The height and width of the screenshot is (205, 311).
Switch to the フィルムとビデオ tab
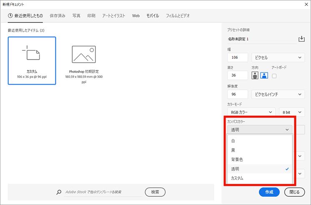click(178, 16)
